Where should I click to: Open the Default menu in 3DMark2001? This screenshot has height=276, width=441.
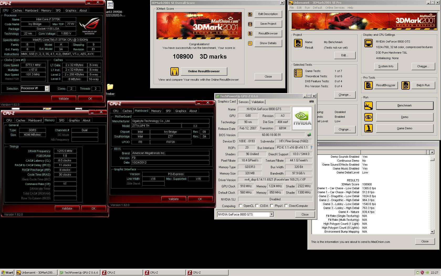pos(317,8)
